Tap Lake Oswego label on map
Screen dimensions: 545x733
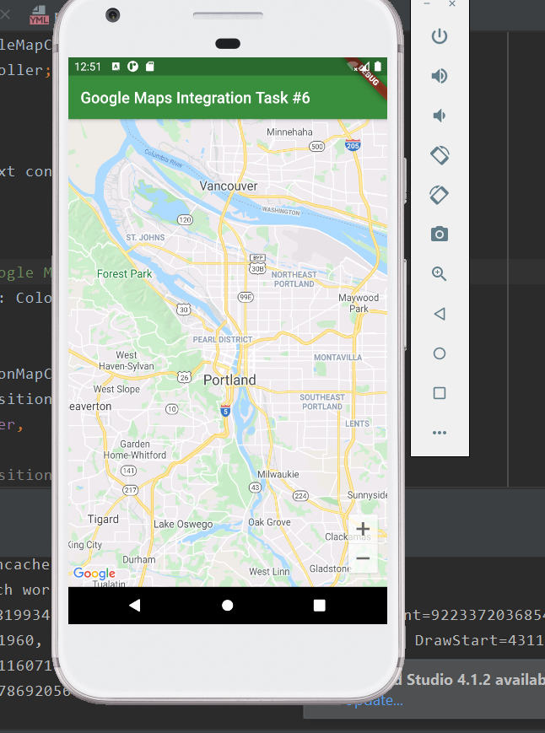click(183, 525)
